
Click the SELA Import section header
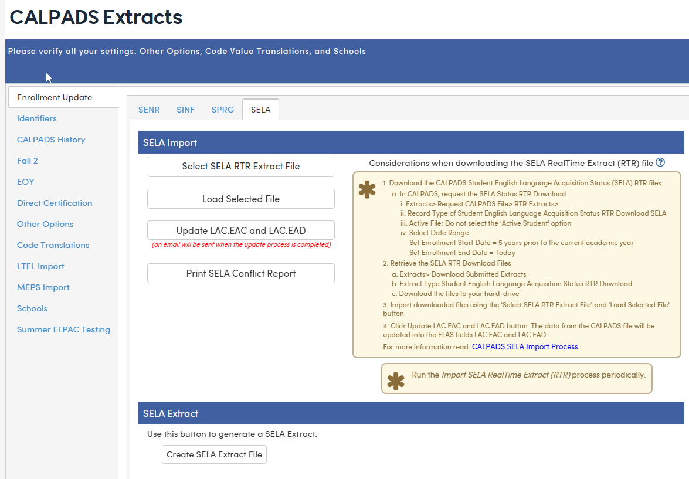(411, 142)
